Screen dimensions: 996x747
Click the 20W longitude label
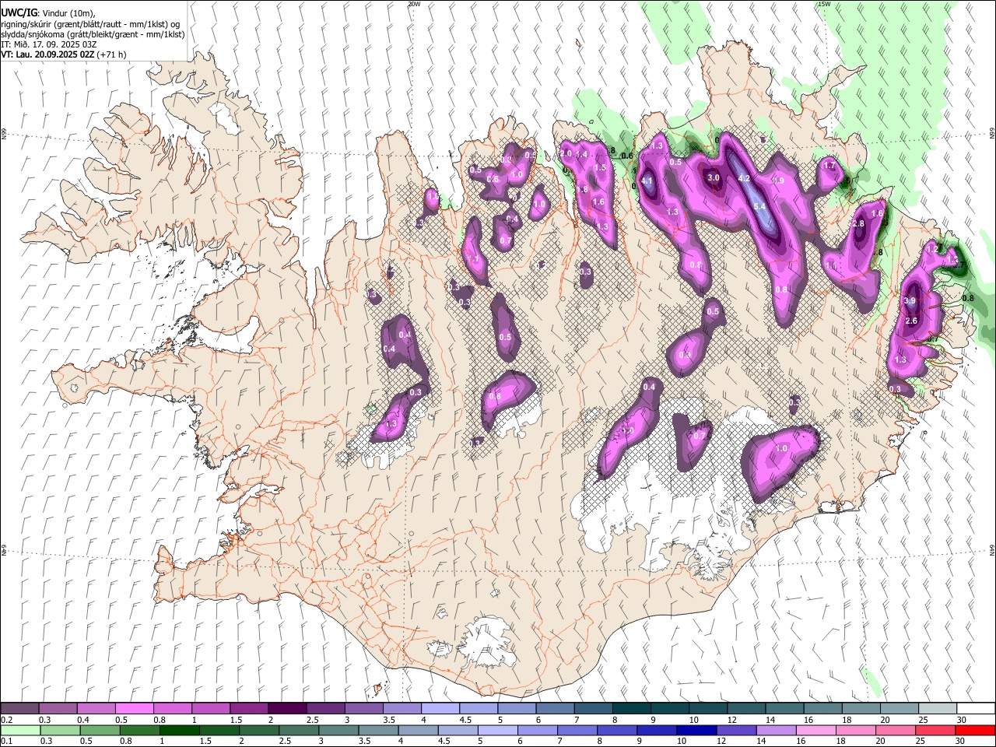click(x=414, y=4)
